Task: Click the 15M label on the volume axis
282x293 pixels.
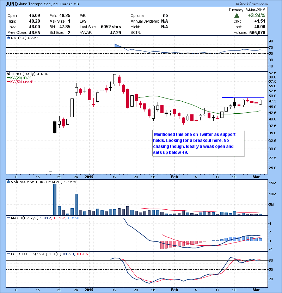Action: (x=272, y=183)
